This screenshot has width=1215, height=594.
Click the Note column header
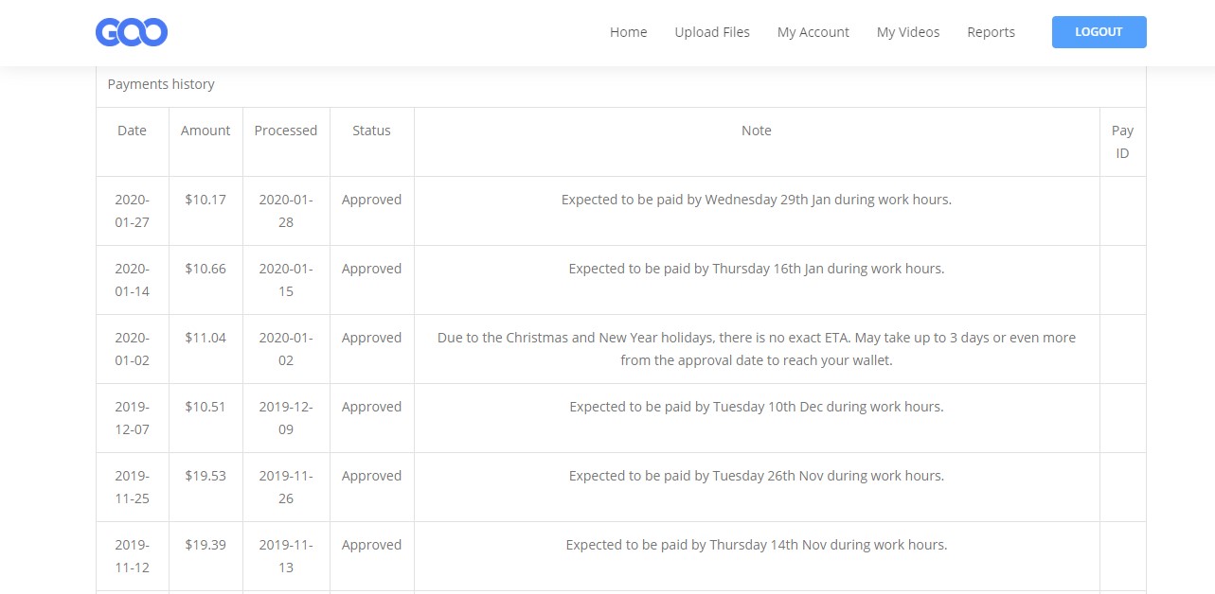pyautogui.click(x=756, y=131)
